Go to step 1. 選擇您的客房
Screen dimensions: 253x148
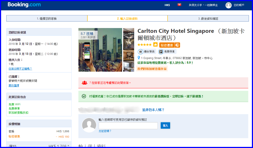click(x=47, y=19)
